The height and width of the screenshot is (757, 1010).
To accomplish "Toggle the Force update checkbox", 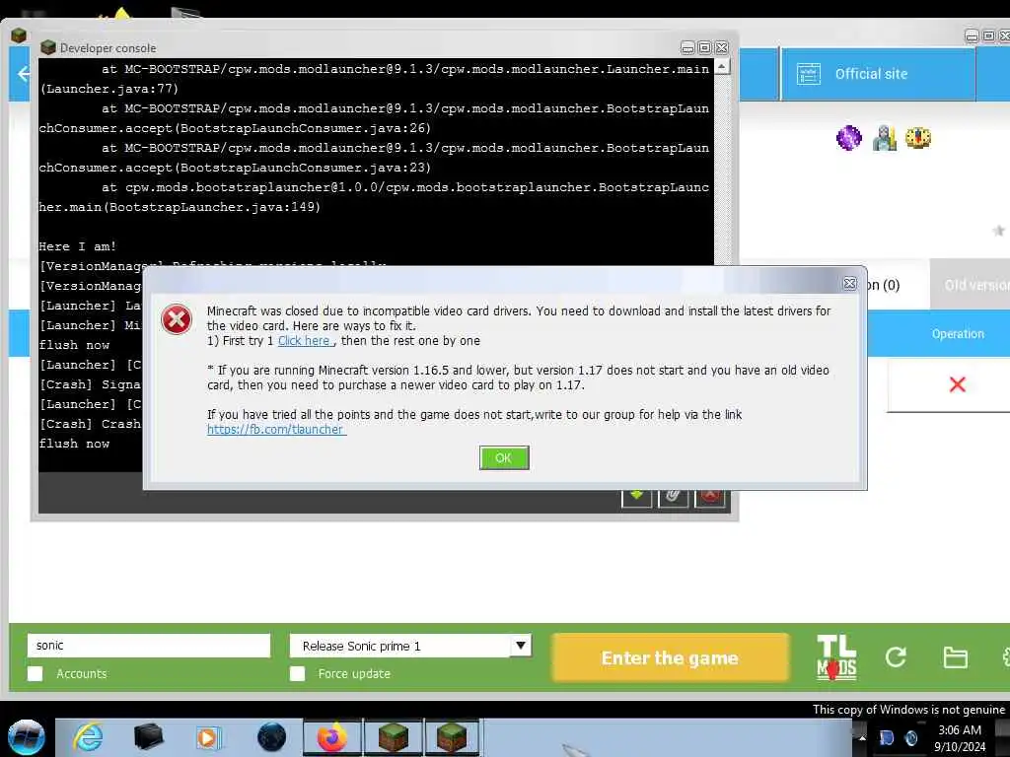I will coord(297,673).
